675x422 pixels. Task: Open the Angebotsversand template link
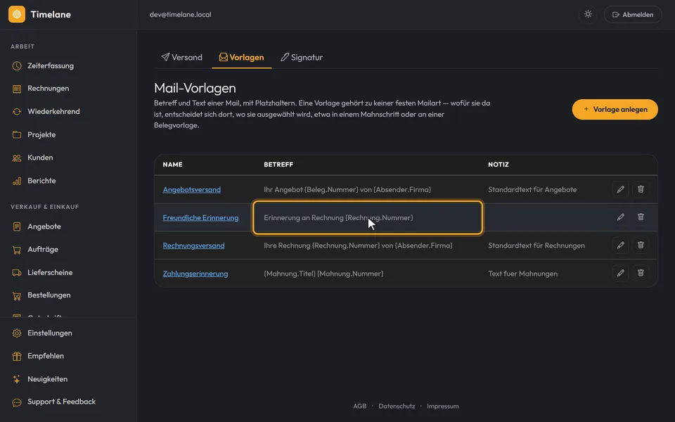[x=191, y=189]
